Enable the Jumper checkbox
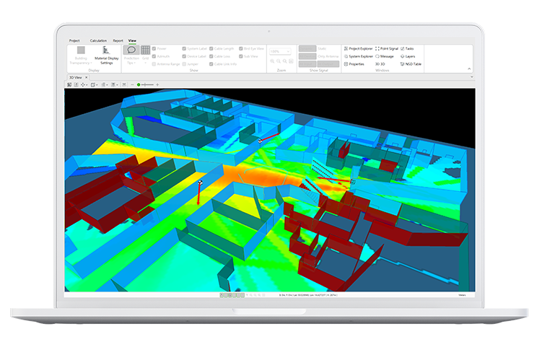The height and width of the screenshot is (347, 537). (x=184, y=64)
